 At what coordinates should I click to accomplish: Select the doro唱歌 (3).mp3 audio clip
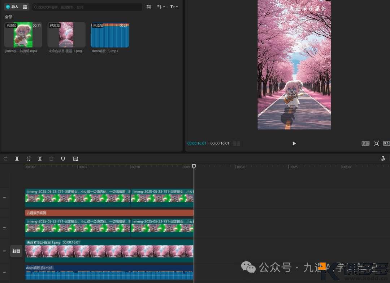click(x=109, y=272)
